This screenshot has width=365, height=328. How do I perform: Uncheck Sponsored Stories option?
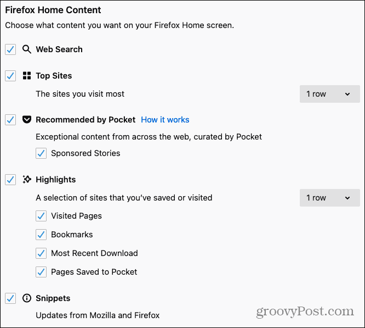click(41, 153)
